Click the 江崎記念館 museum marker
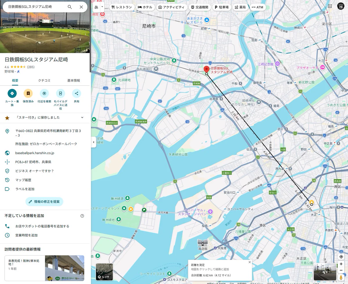 tap(278, 64)
